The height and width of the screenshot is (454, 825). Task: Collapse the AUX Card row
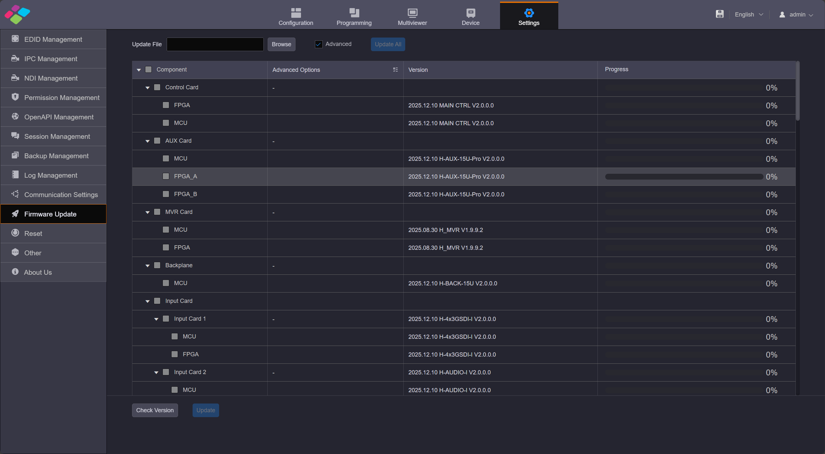tap(147, 141)
